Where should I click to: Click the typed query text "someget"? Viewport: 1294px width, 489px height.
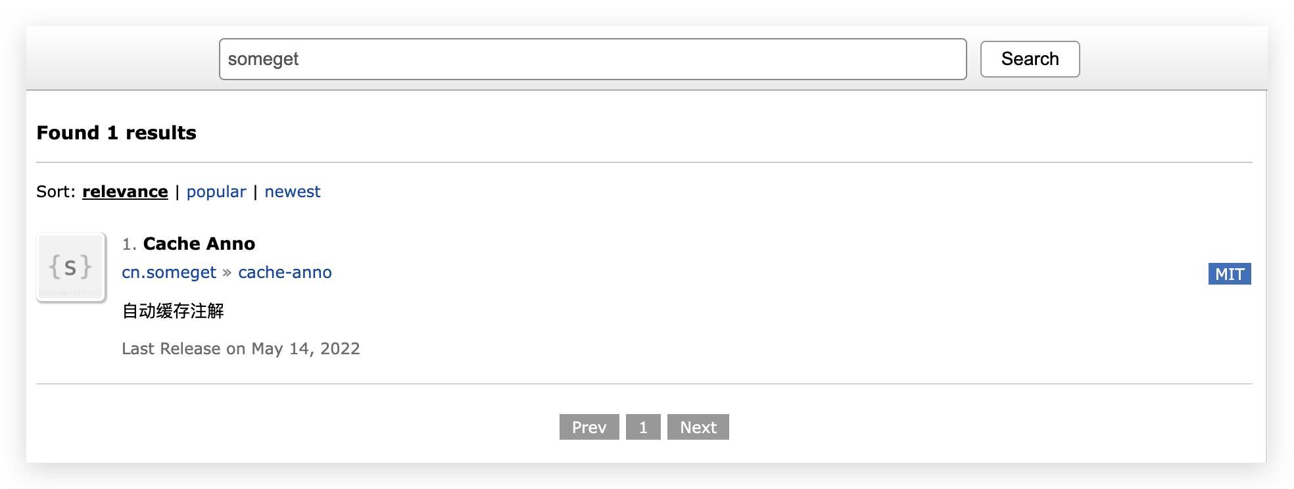(x=263, y=59)
